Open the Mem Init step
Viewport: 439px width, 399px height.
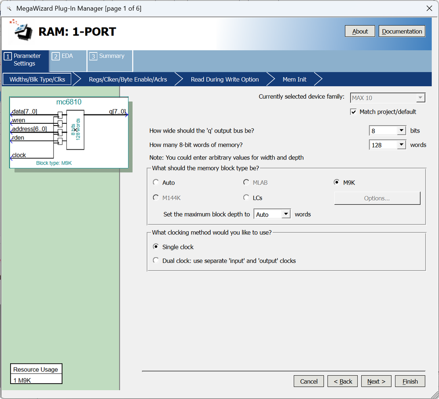pos(294,80)
